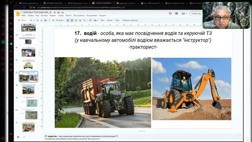
Task: Print the presentation
Action: [x=45, y=21]
